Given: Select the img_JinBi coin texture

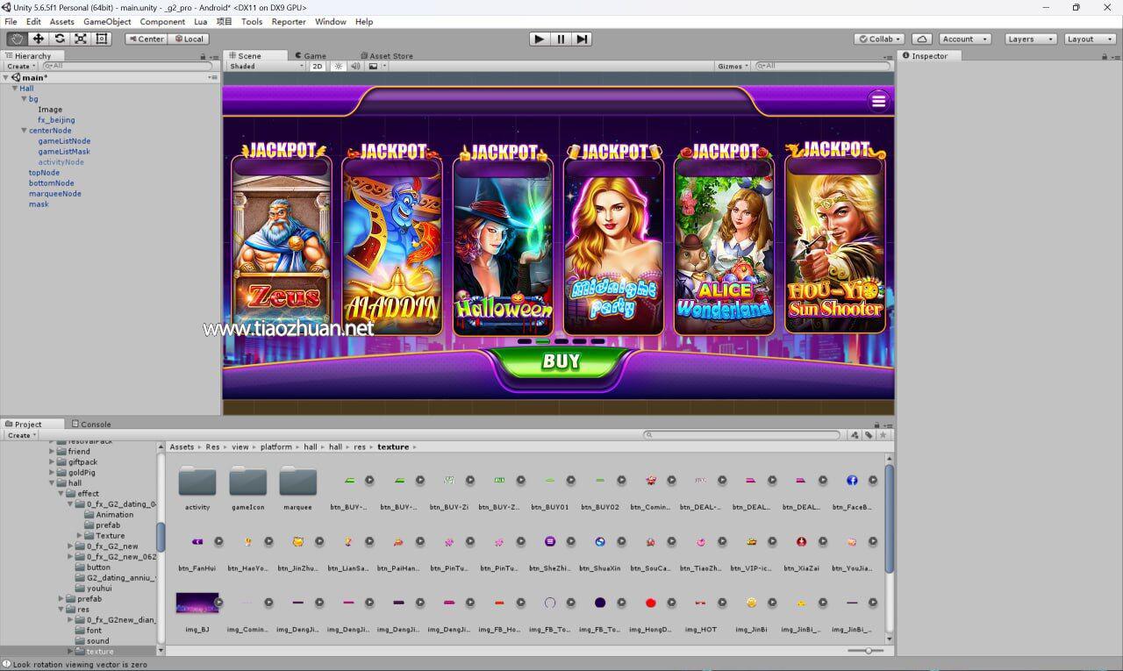Looking at the screenshot, I should click(x=751, y=610).
